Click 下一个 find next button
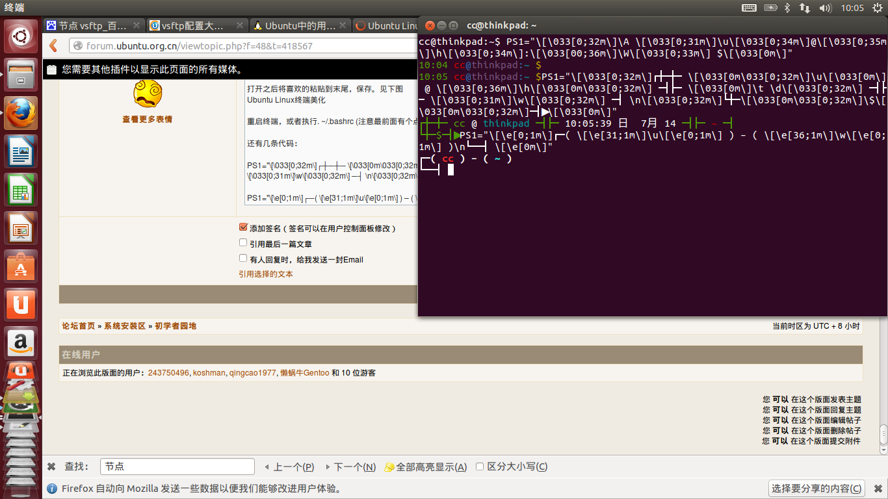The height and width of the screenshot is (499, 888). [350, 467]
